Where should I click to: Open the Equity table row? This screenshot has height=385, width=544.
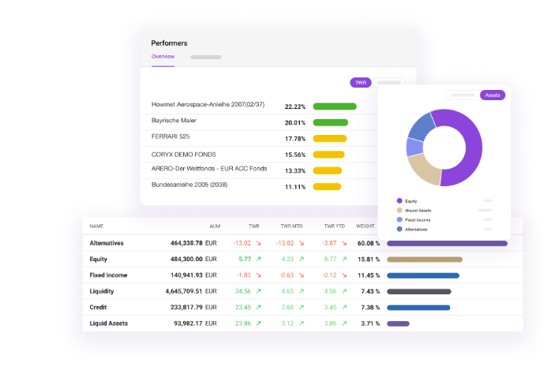[x=302, y=259]
